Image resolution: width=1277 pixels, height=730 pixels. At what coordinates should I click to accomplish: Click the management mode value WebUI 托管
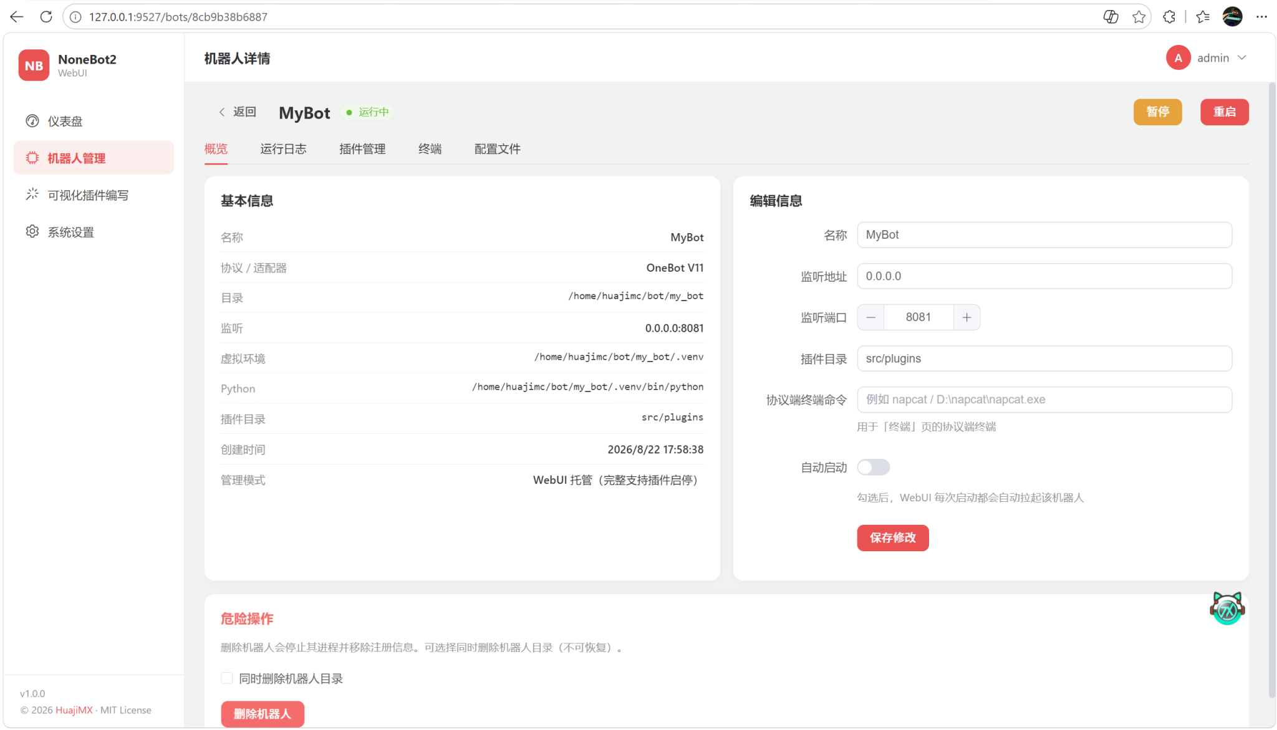(x=618, y=480)
